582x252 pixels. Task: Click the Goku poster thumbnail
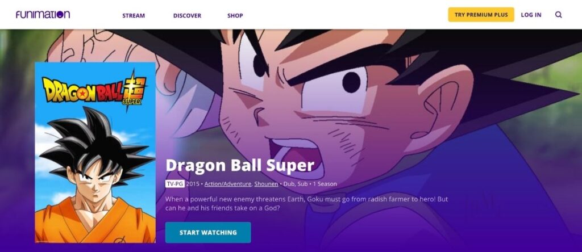[95, 152]
